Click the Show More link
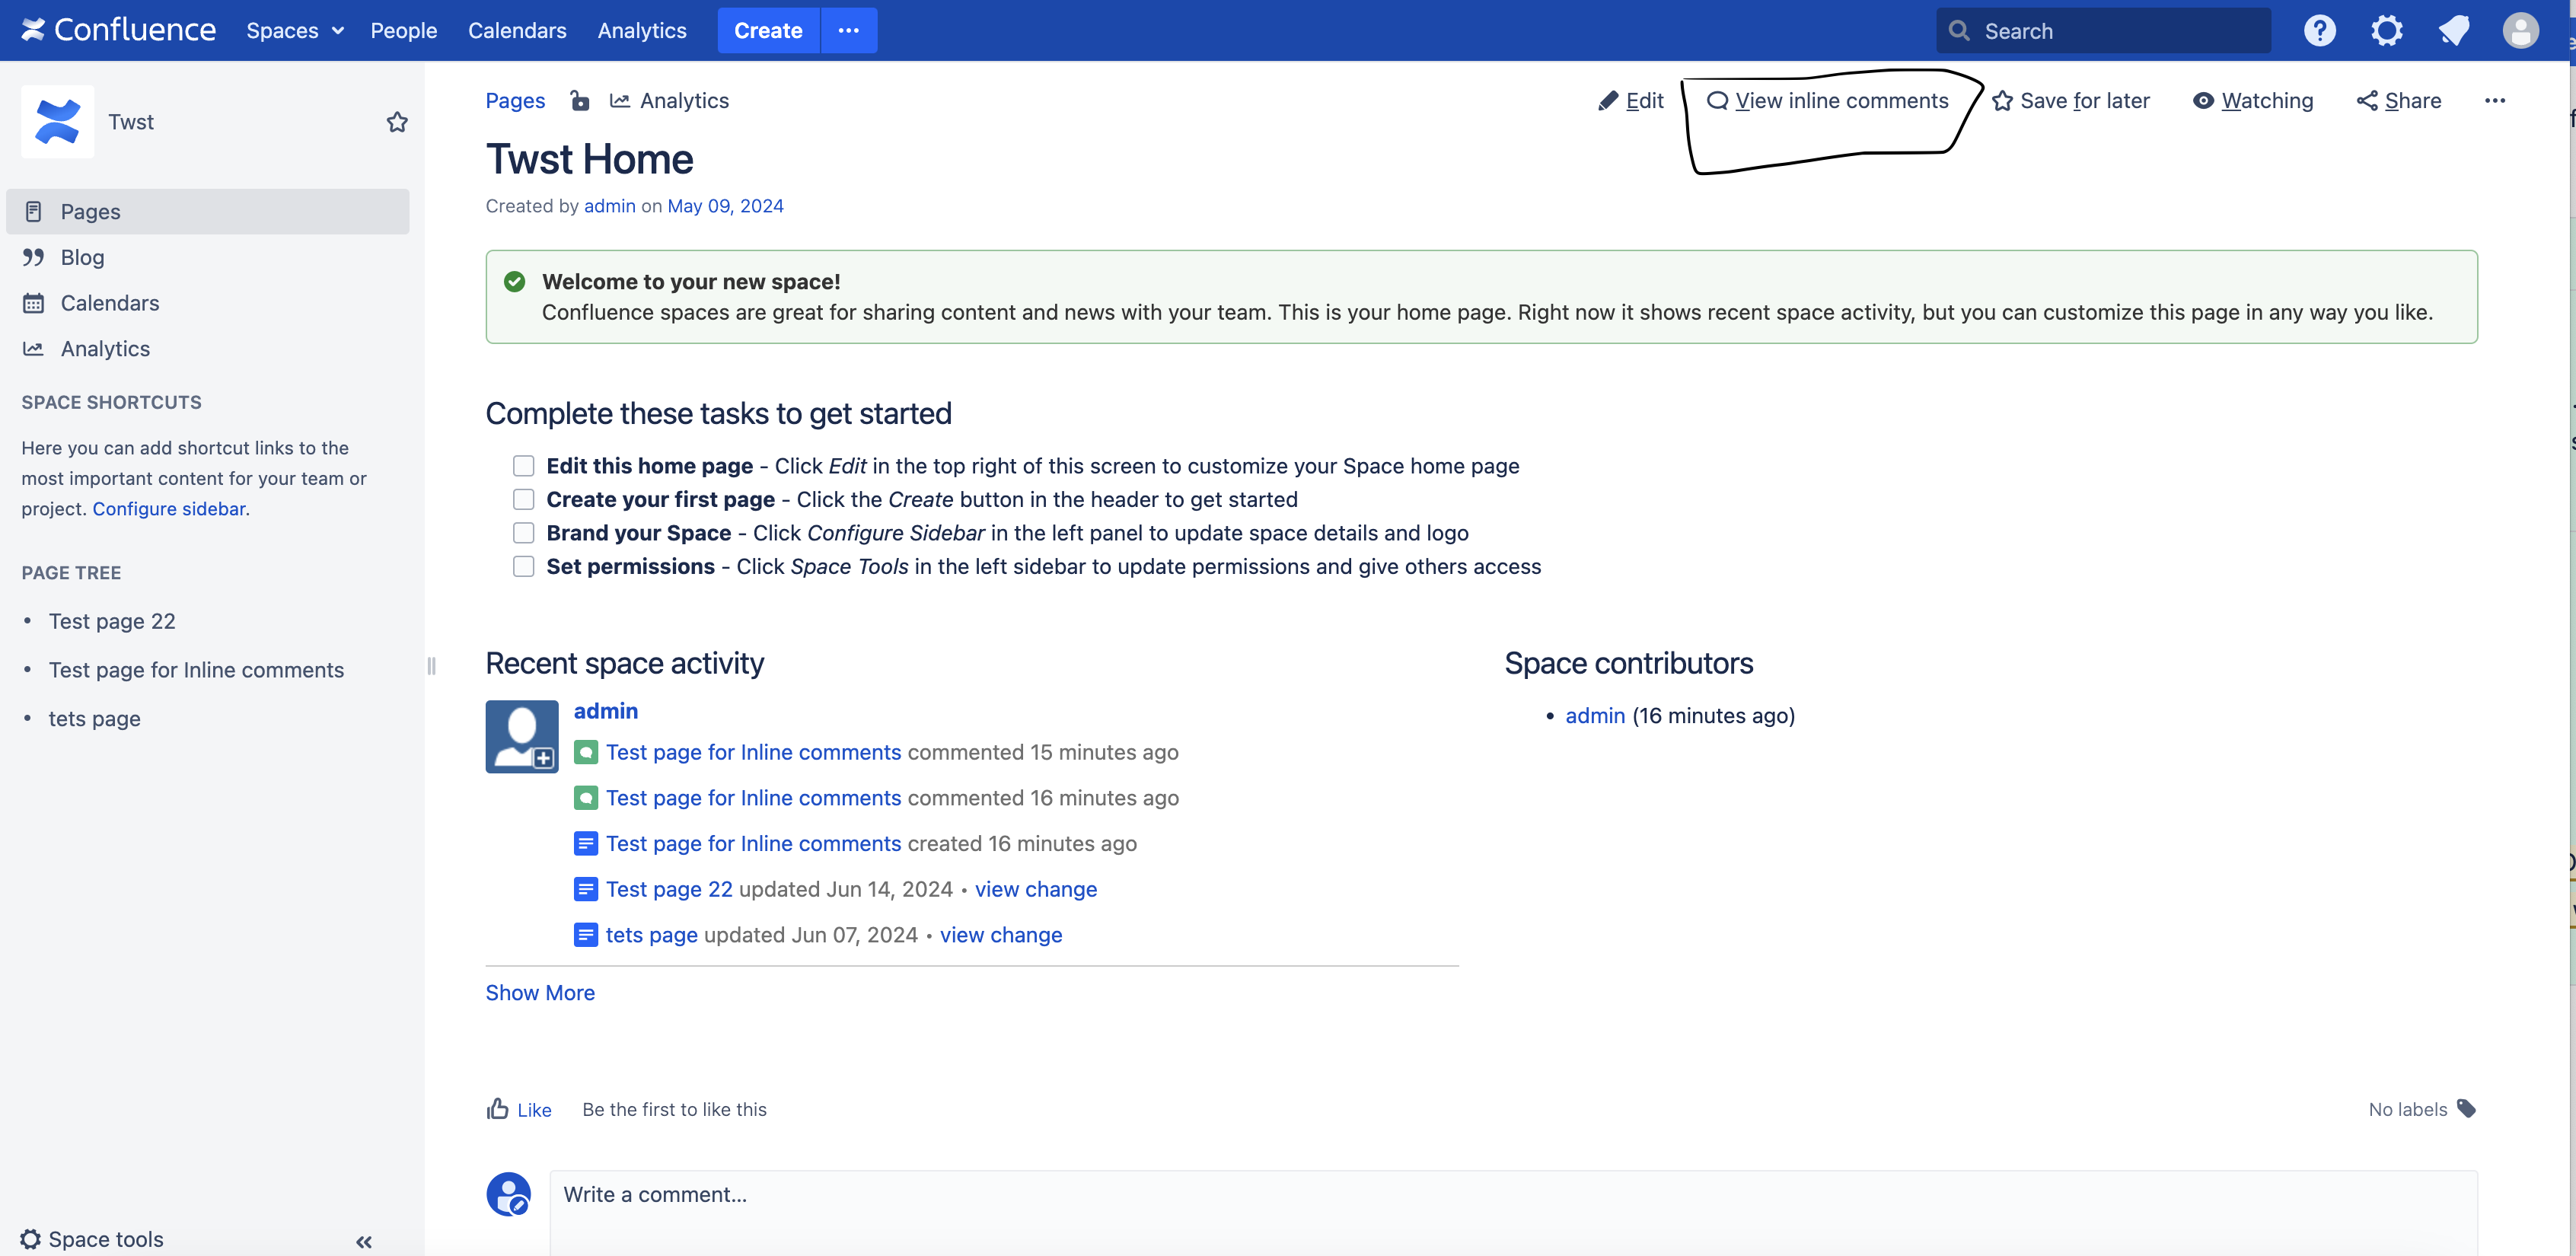The image size is (2576, 1256). coord(540,992)
